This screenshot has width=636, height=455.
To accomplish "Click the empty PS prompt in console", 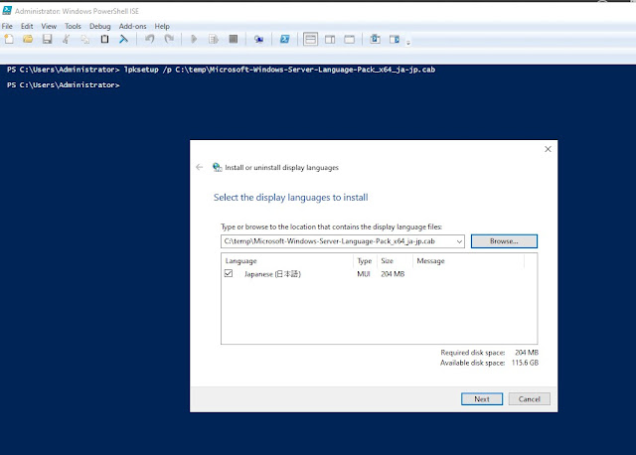I will [x=64, y=84].
